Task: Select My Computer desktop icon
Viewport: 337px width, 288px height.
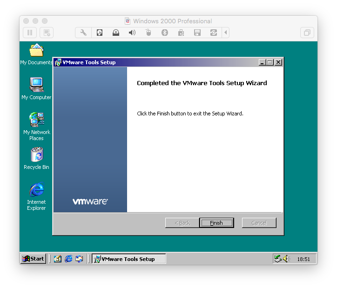Action: pyautogui.click(x=36, y=88)
